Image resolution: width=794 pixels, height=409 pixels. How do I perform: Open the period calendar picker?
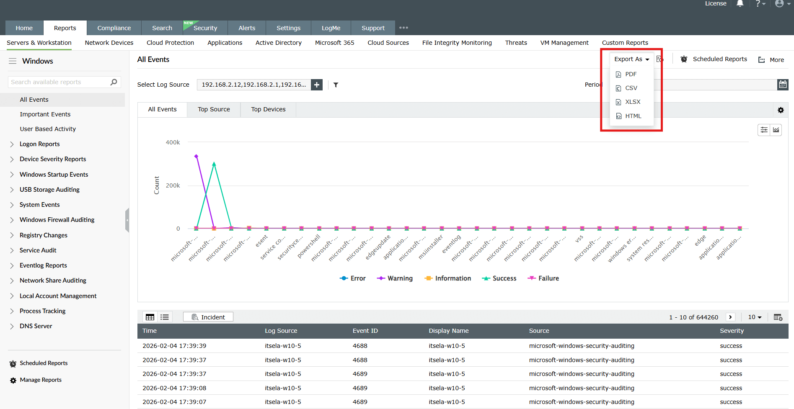(783, 85)
